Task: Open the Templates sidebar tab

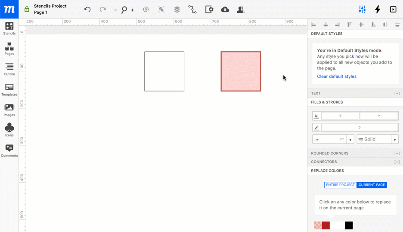Action: pos(9,89)
